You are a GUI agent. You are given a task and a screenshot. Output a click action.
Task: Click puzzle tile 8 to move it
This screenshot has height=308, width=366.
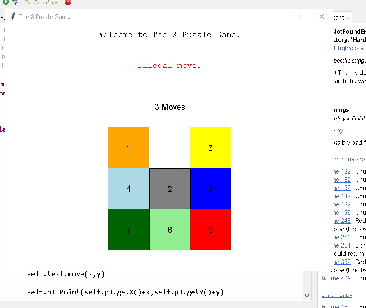(x=169, y=229)
